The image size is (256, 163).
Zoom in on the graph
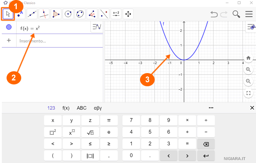(248, 69)
